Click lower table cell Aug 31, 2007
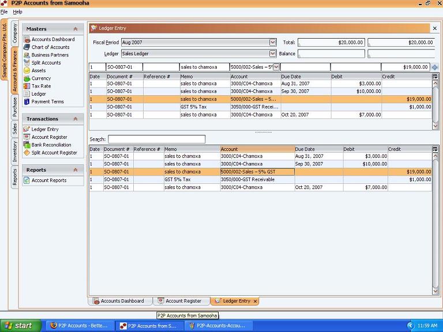 click(318, 156)
